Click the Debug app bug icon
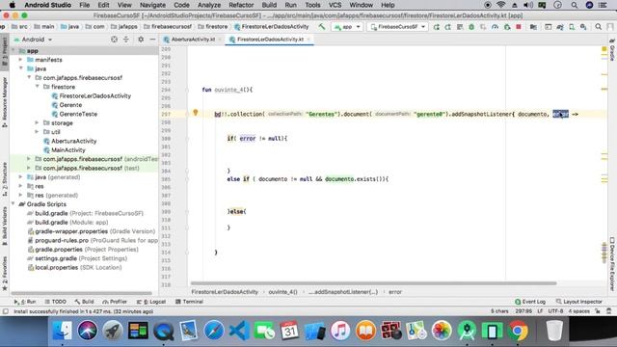The height and width of the screenshot is (347, 617). (x=471, y=27)
